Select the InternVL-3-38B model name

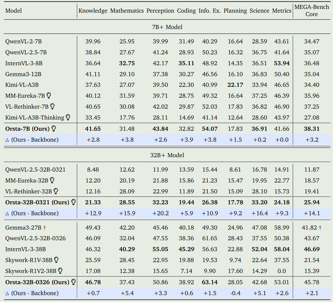tap(26, 249)
